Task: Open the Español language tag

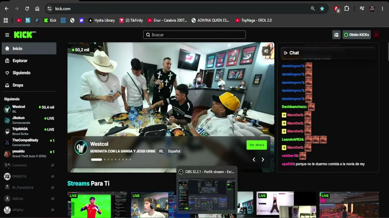Action: [174, 151]
